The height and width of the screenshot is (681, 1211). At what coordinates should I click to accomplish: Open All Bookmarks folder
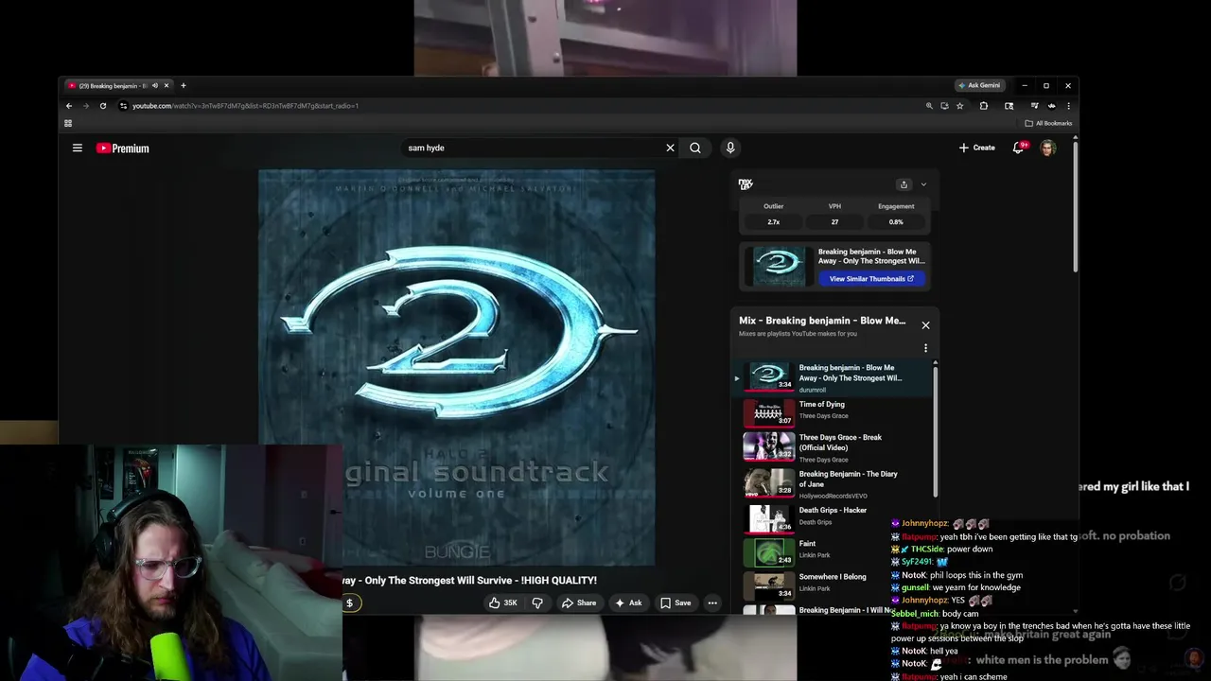(1048, 123)
